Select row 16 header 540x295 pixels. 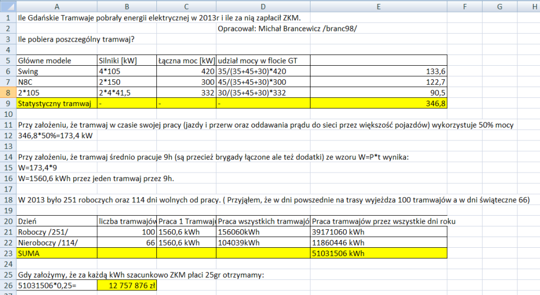click(8, 179)
